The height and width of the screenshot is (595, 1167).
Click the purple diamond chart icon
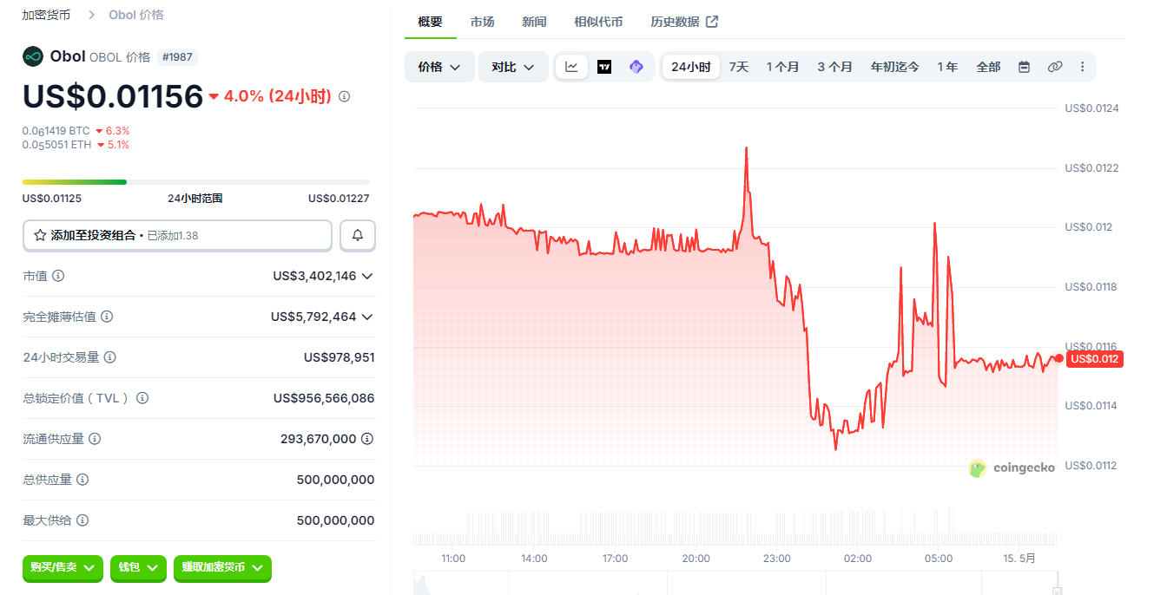[636, 67]
